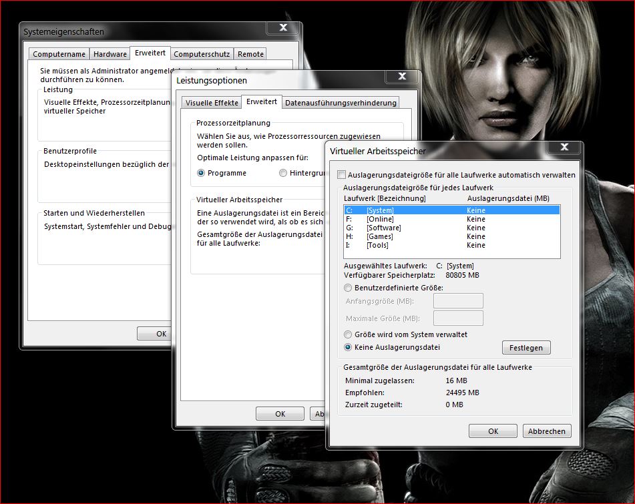The image size is (635, 504).
Task: Select drive F: [Online] in list
Action: [x=451, y=219]
